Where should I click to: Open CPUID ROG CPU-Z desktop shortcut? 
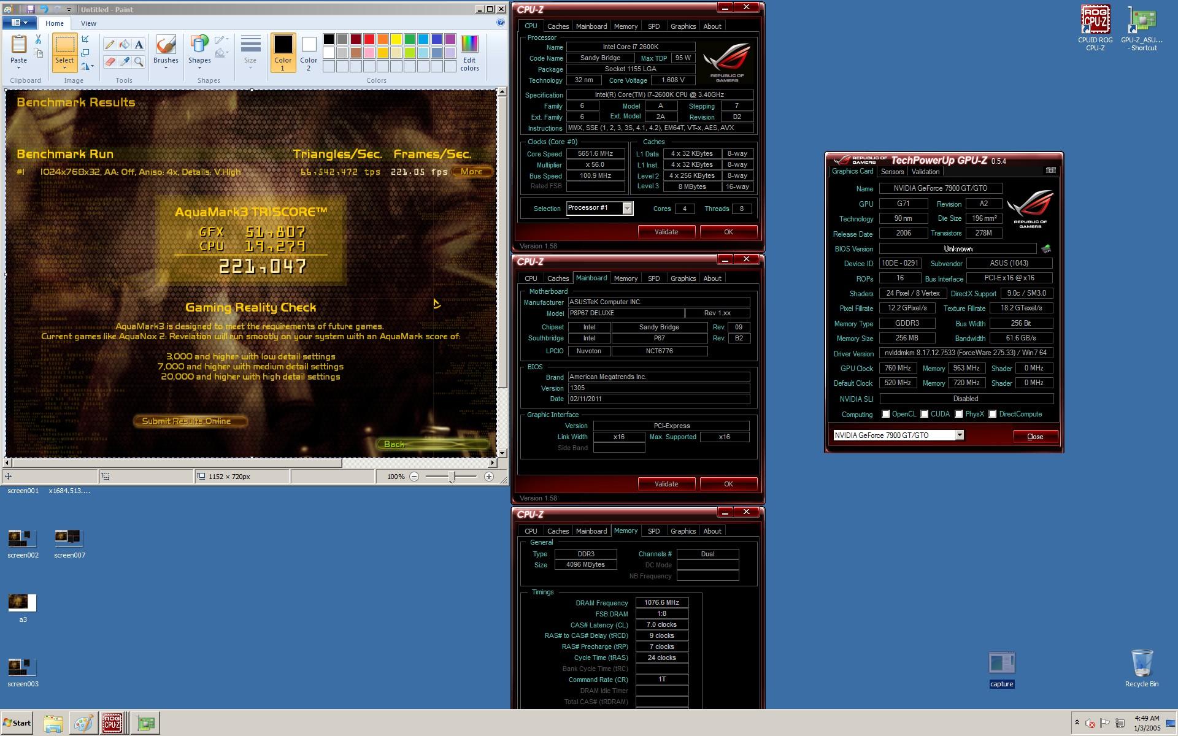(1095, 28)
